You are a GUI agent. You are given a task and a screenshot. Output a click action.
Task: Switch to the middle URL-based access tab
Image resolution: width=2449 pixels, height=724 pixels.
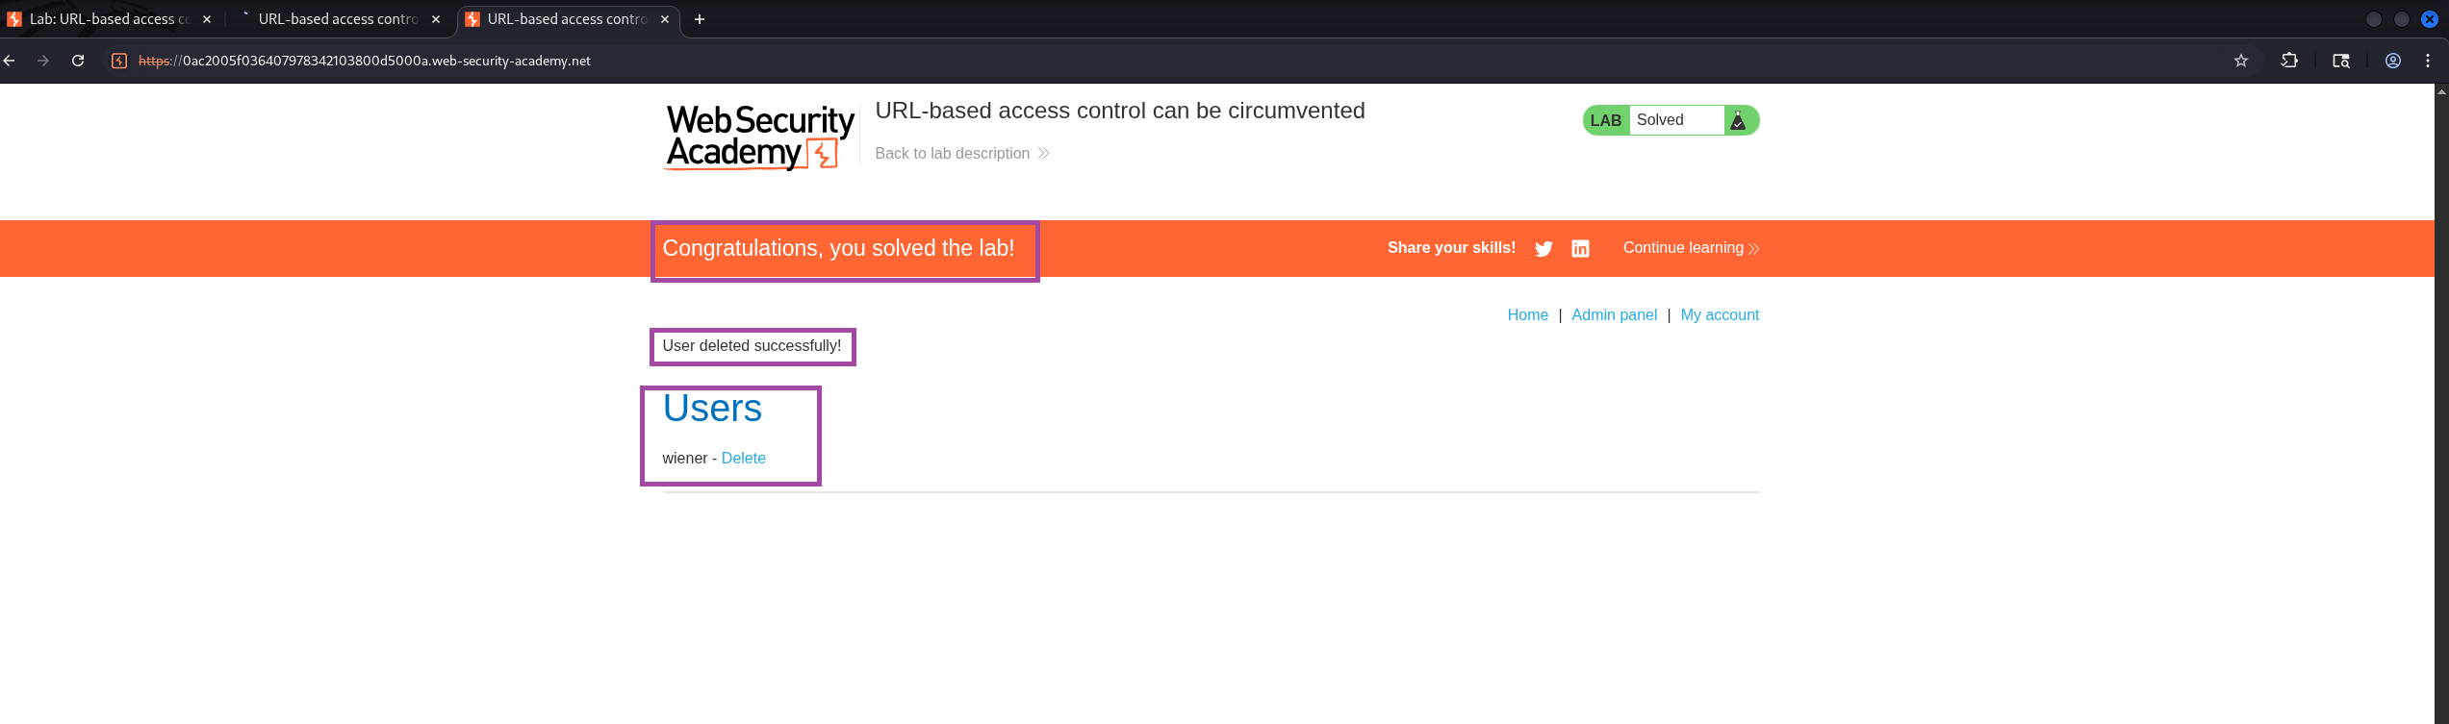click(337, 19)
